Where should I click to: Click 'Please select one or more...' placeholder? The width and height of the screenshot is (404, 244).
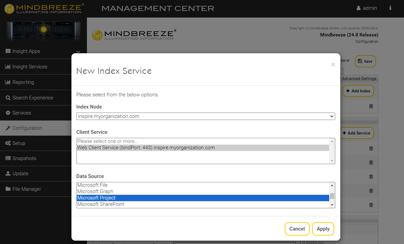tap(203, 141)
